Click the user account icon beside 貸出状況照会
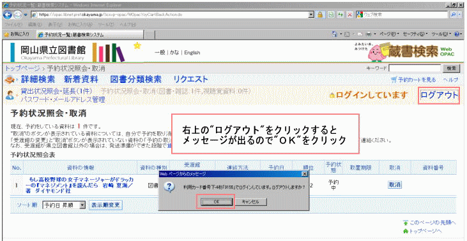467x241 pixels. 10,94
